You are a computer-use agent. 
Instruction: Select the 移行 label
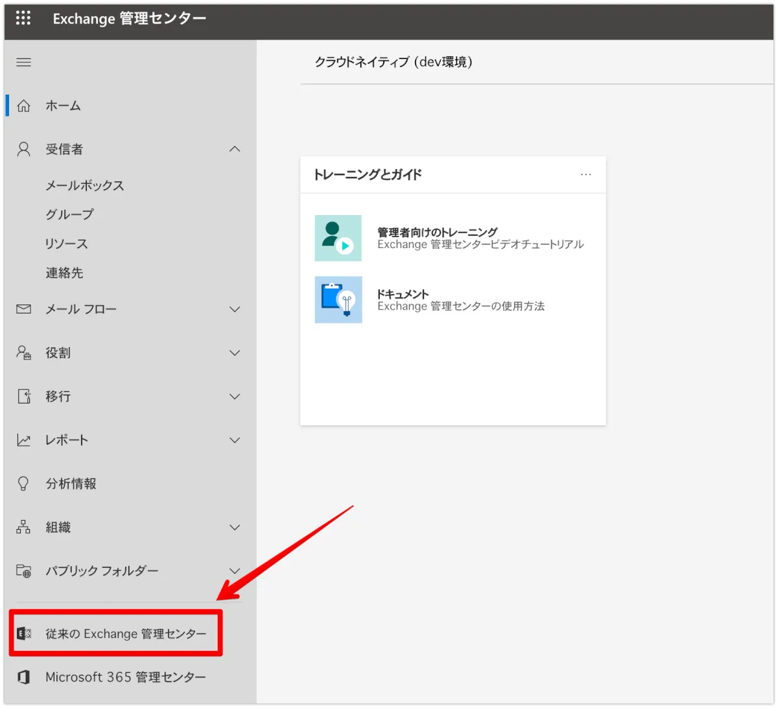click(x=58, y=396)
